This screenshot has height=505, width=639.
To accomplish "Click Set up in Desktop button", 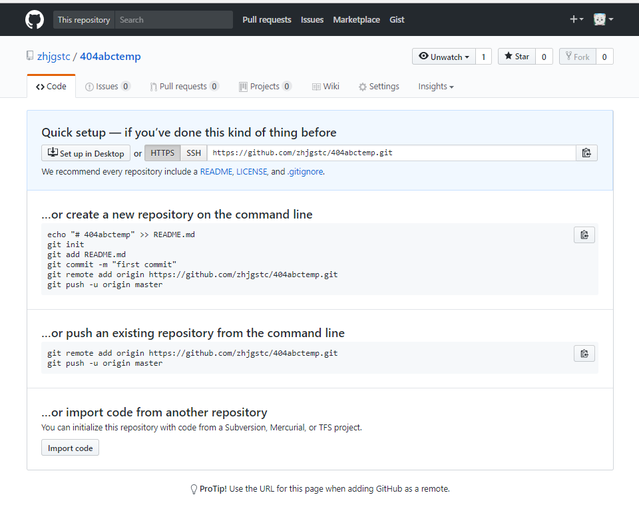I will click(86, 153).
